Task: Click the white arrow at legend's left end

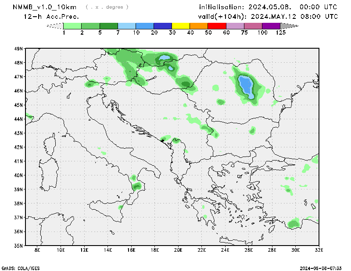Action: click(55, 26)
